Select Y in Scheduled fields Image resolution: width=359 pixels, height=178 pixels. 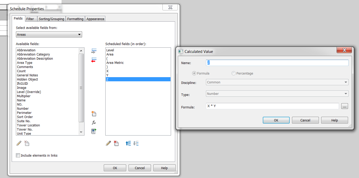pyautogui.click(x=107, y=75)
